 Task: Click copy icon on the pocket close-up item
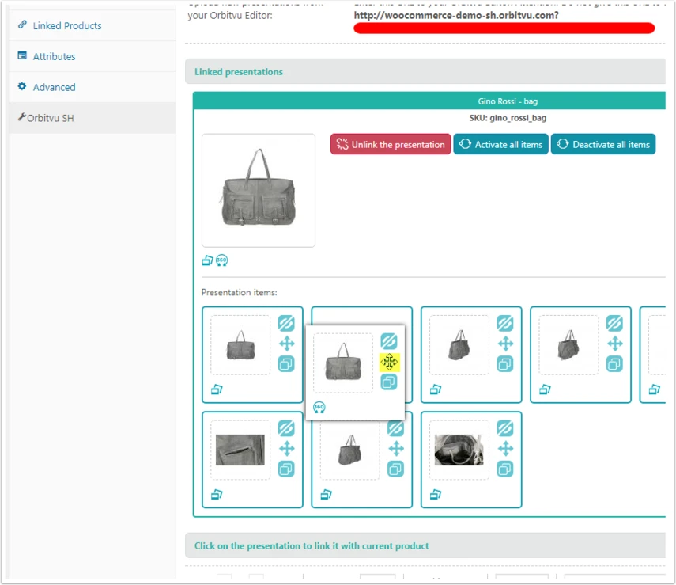click(x=286, y=469)
